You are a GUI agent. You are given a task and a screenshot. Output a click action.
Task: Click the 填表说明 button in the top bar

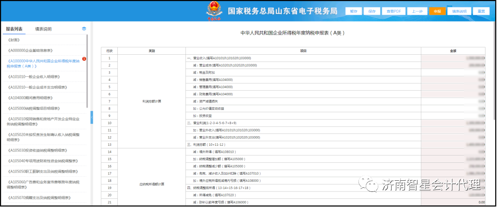tap(459, 11)
